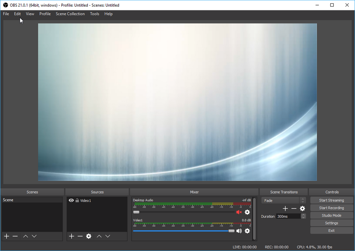355x251 pixels.
Task: Hide Video1 source using eye icon
Action: click(71, 201)
